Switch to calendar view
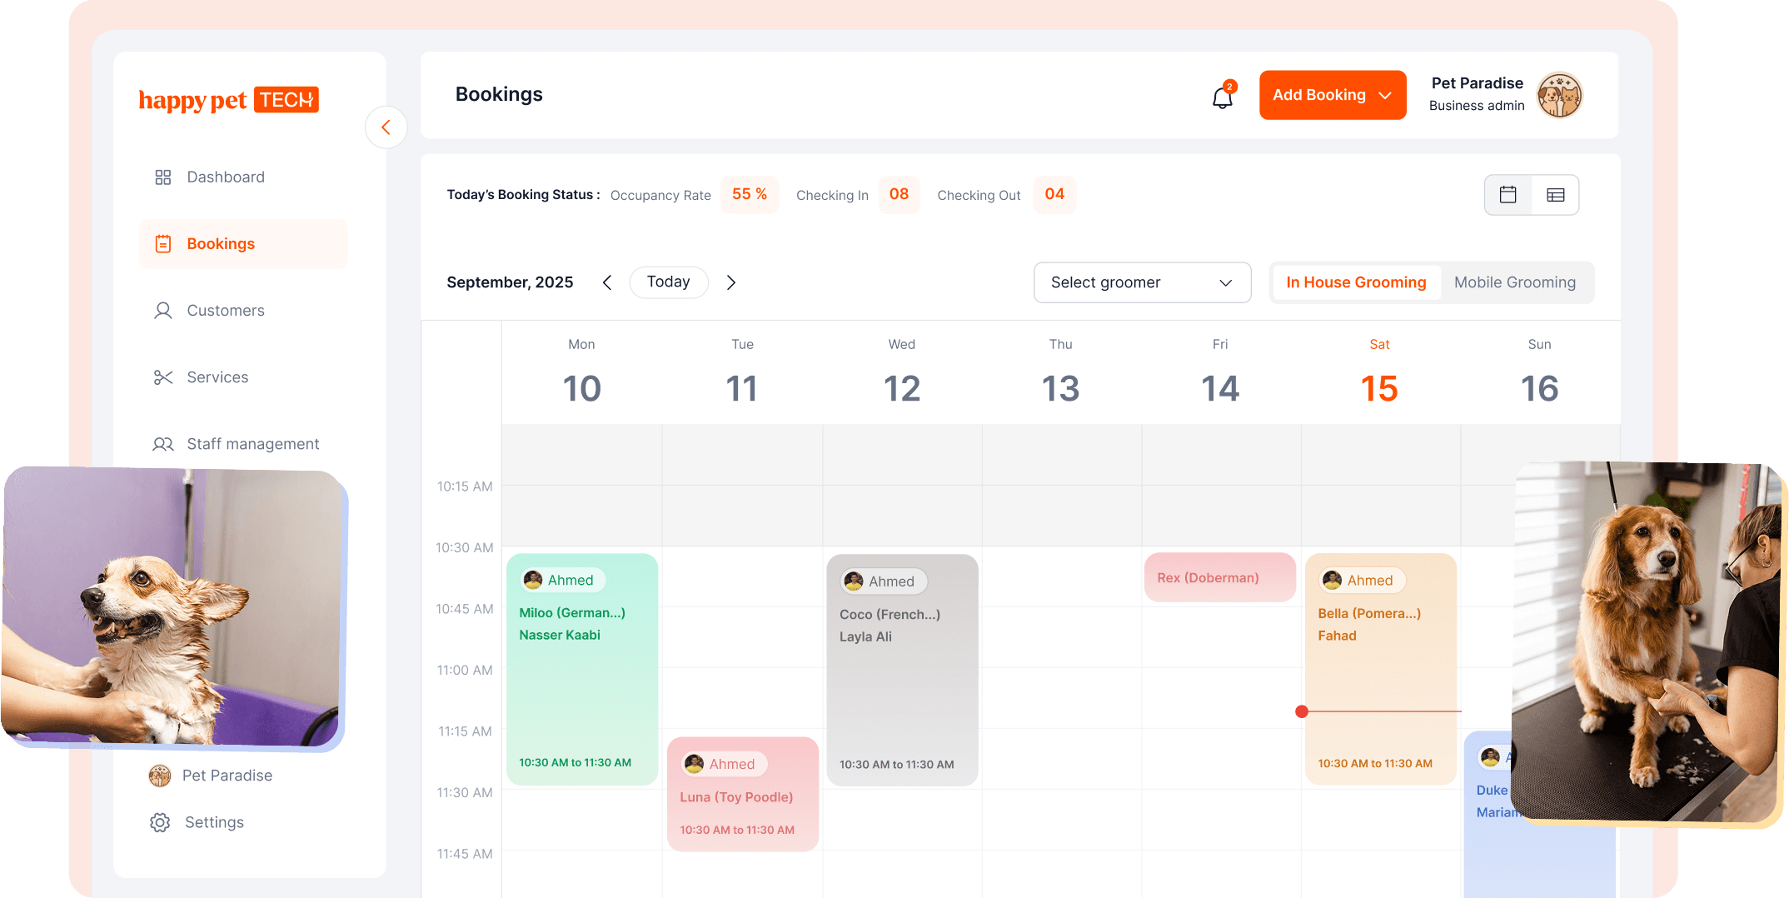 pos(1507,195)
